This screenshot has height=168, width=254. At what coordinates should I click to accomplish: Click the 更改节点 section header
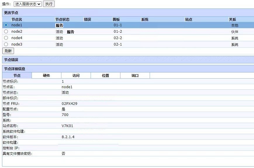11,13
